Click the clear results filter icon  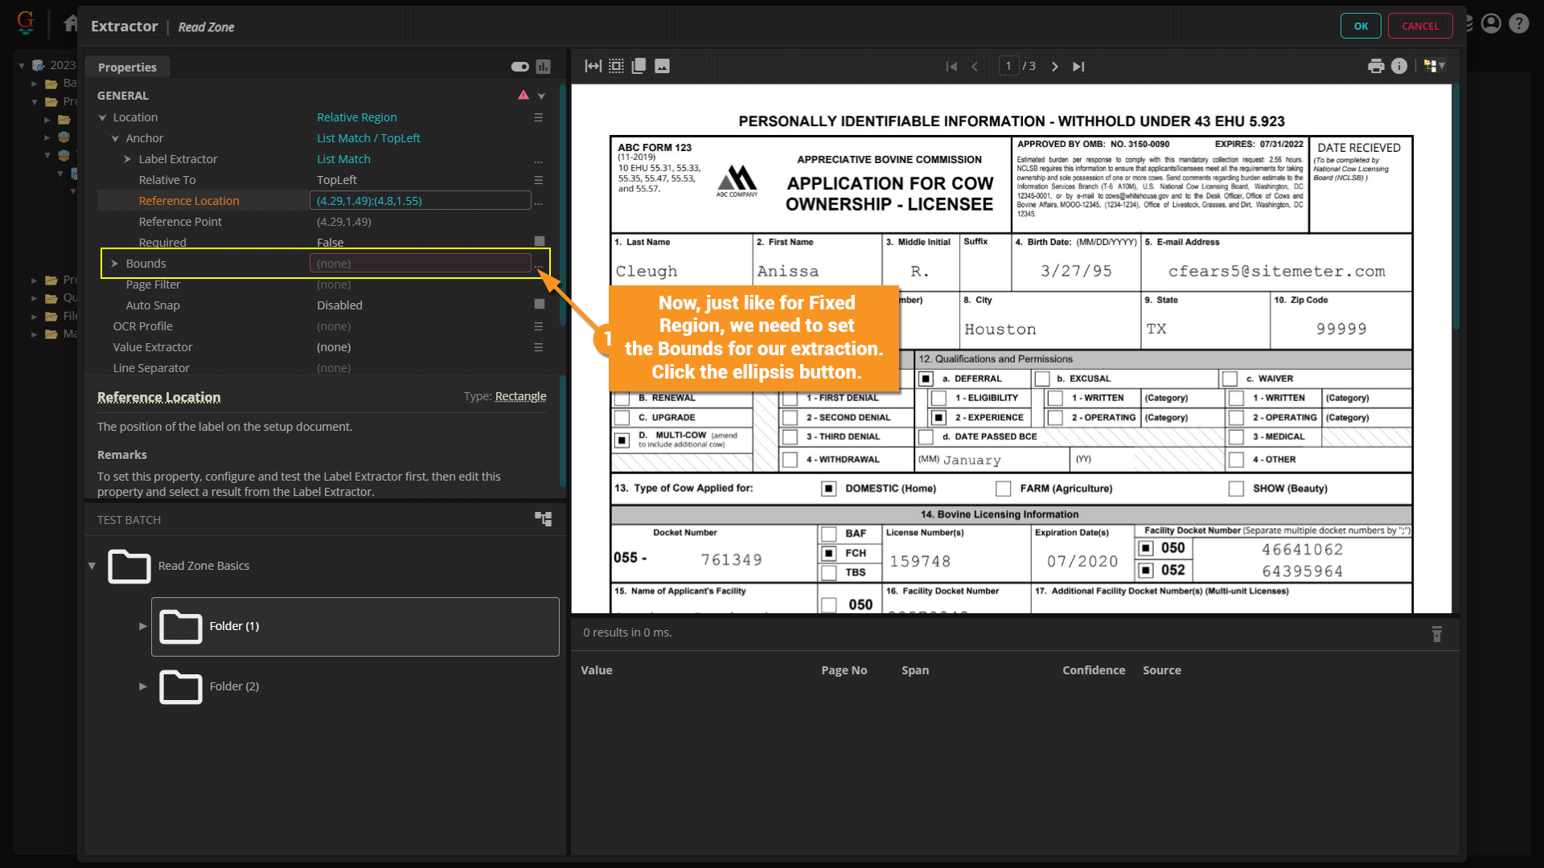tap(1436, 634)
